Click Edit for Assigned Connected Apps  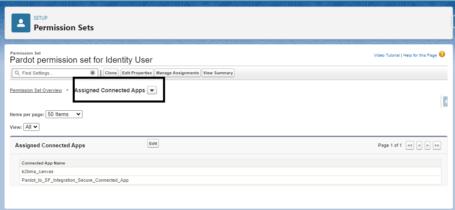(153, 144)
